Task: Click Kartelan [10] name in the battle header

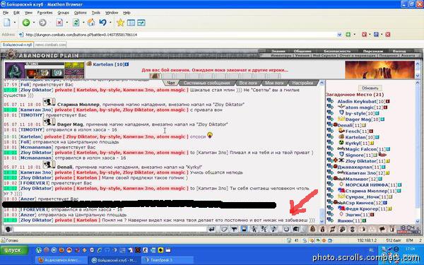Action: click(108, 64)
